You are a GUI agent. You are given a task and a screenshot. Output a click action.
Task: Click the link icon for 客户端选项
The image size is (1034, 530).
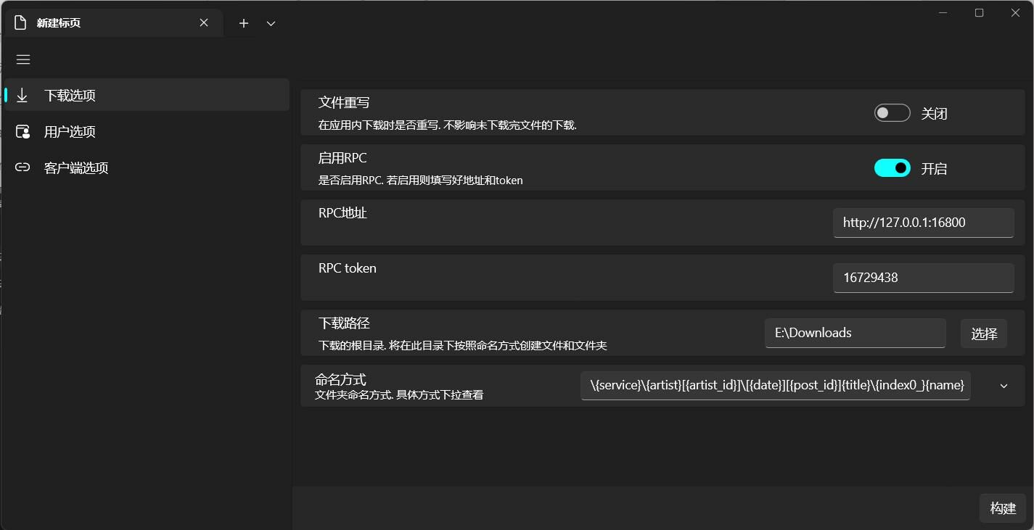(22, 167)
